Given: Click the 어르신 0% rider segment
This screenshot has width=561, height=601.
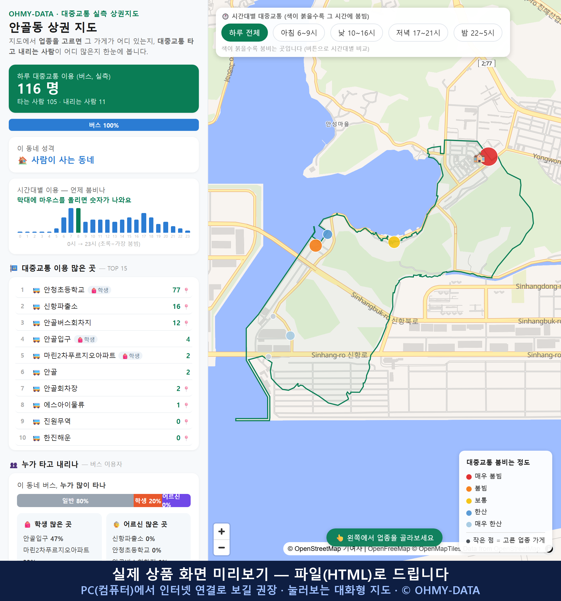Looking at the screenshot, I should 176,501.
